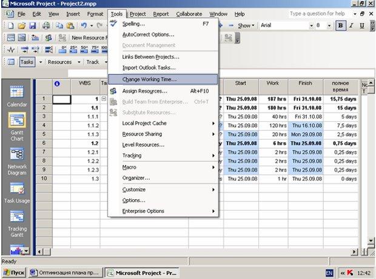Select the Finish cell Thu 16.10.08
Image resolution: width=376 pixels, height=279 pixels.
[x=306, y=125]
